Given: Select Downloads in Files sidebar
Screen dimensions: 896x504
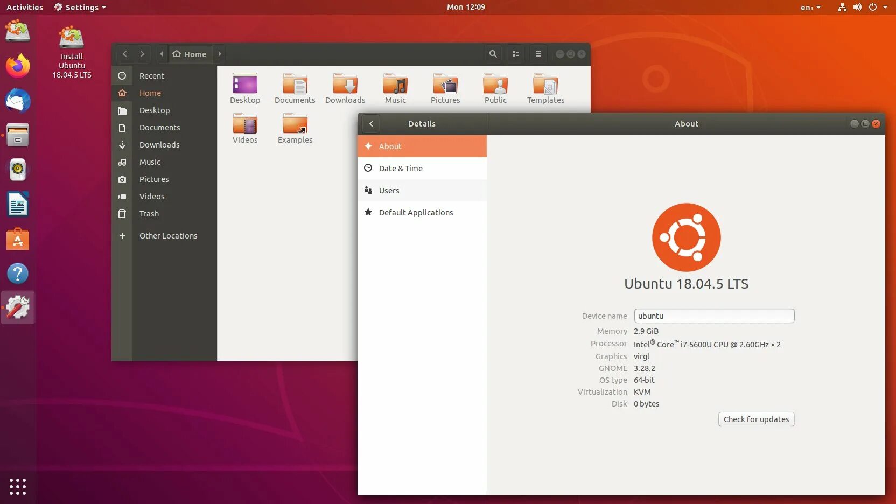Looking at the screenshot, I should pyautogui.click(x=164, y=145).
